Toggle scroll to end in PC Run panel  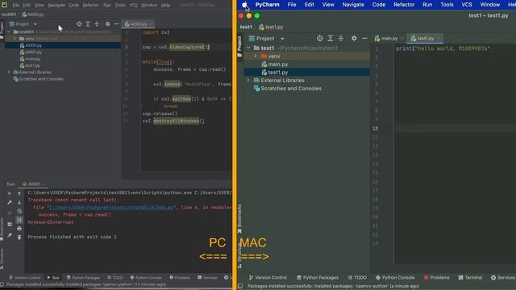point(19,220)
